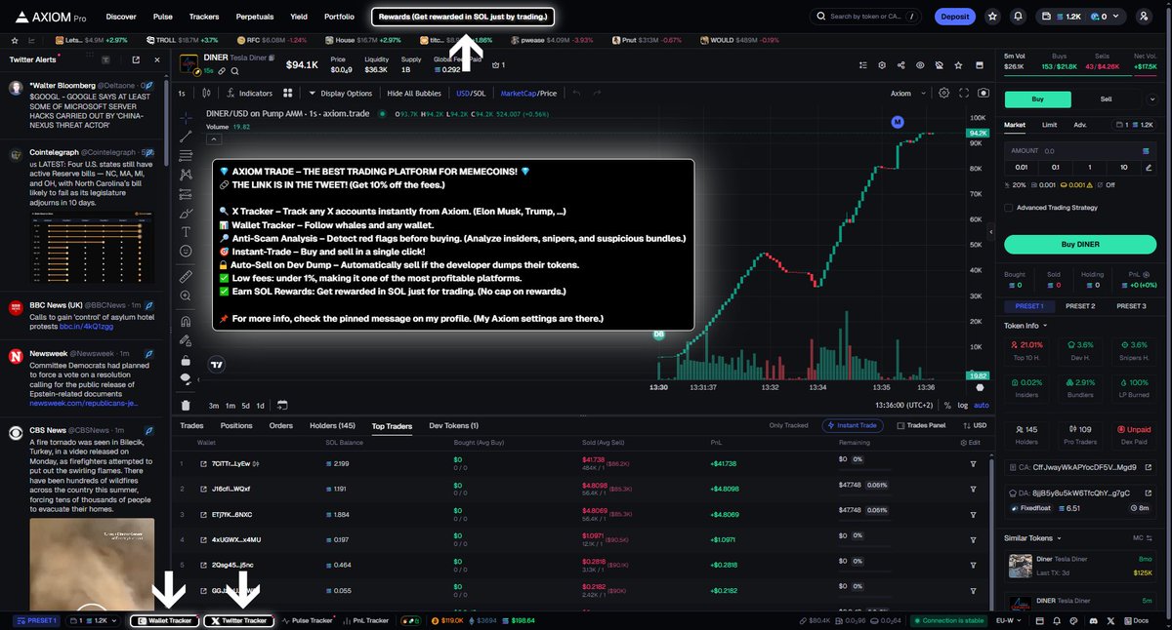Open Docs link in bottom bar

tap(1139, 620)
